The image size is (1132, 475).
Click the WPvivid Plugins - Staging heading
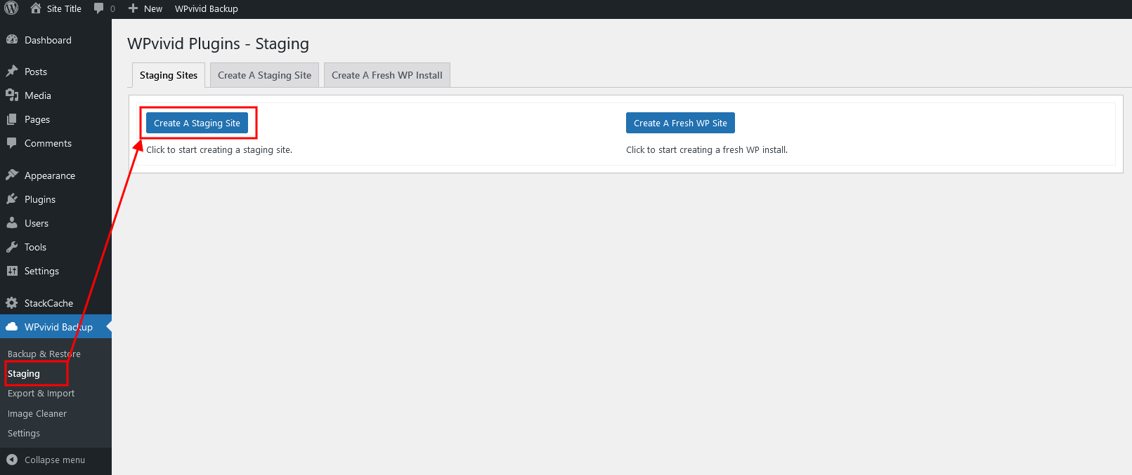pos(218,44)
